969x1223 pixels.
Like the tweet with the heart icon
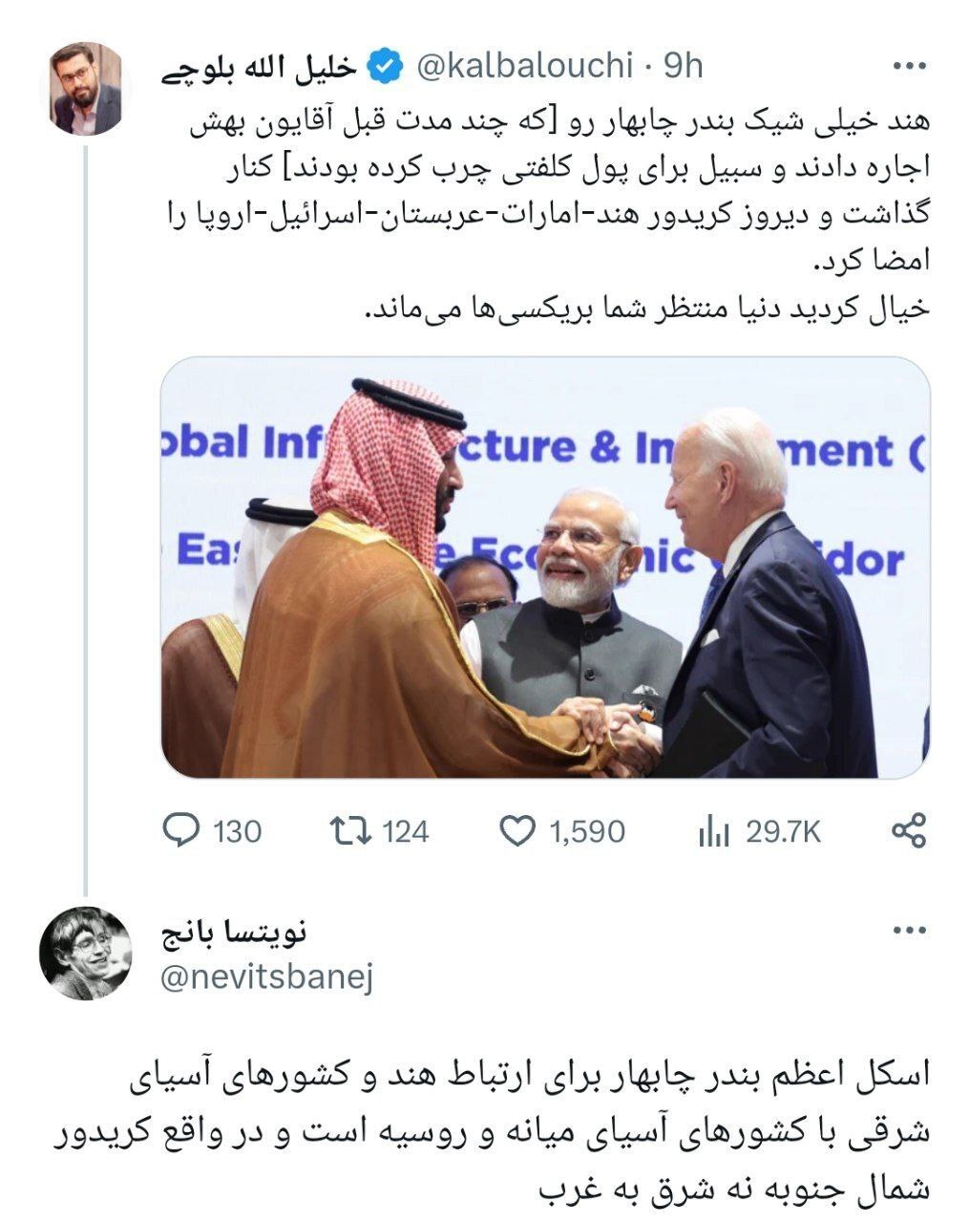click(518, 831)
